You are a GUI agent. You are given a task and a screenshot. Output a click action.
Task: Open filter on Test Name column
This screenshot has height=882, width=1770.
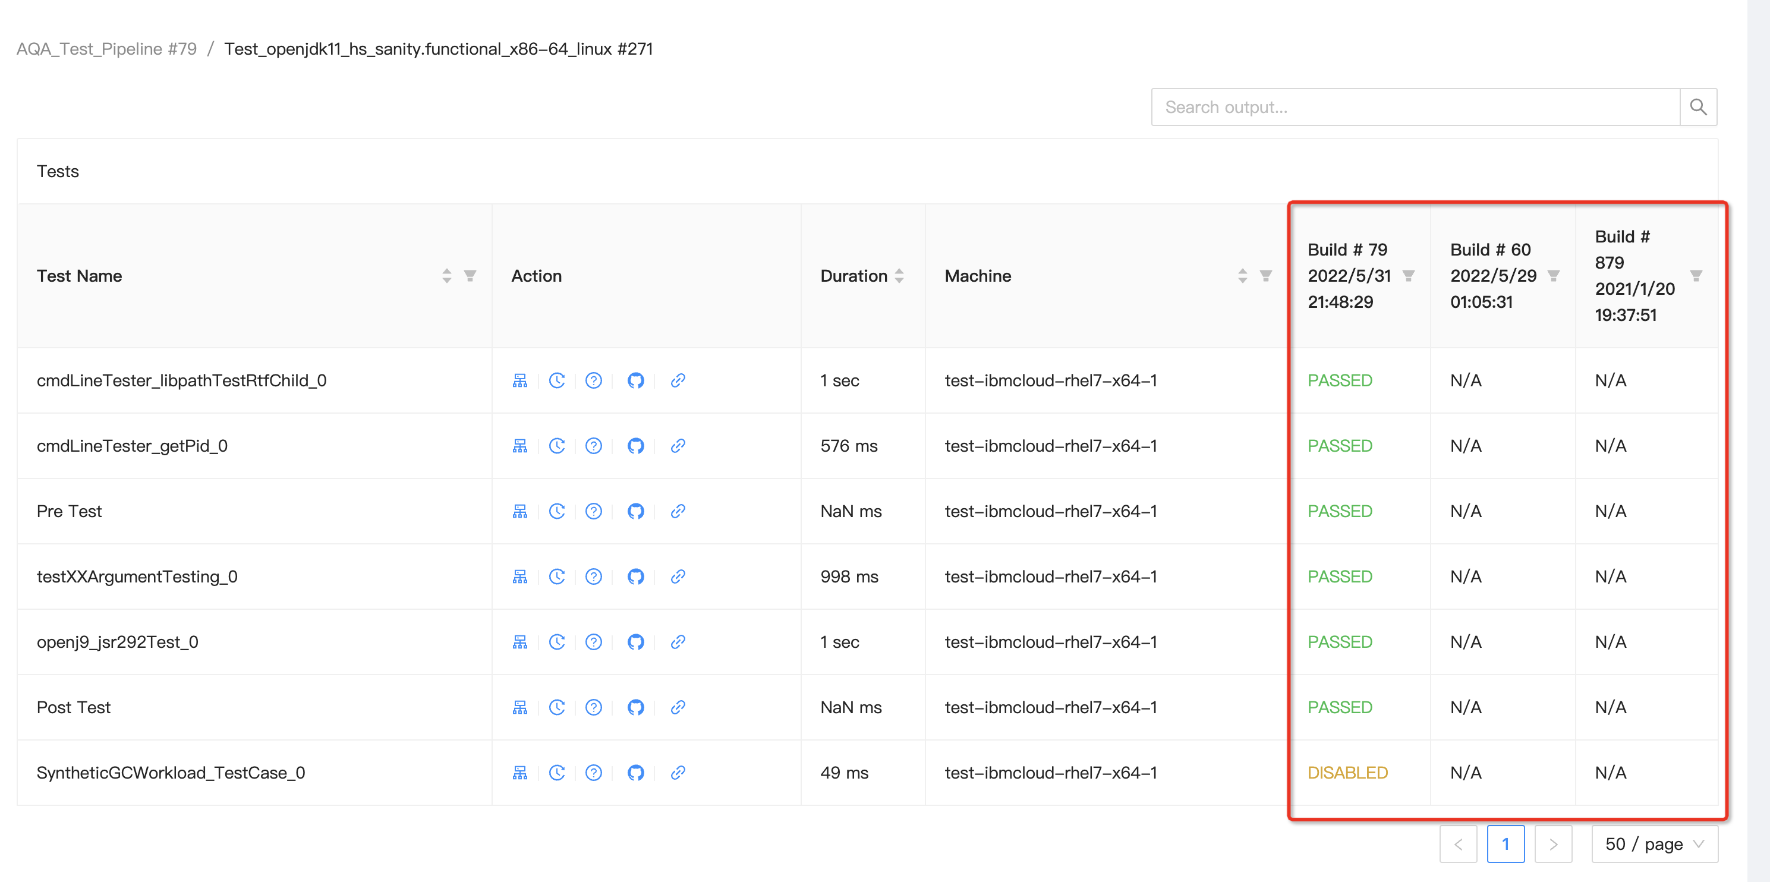click(x=470, y=275)
